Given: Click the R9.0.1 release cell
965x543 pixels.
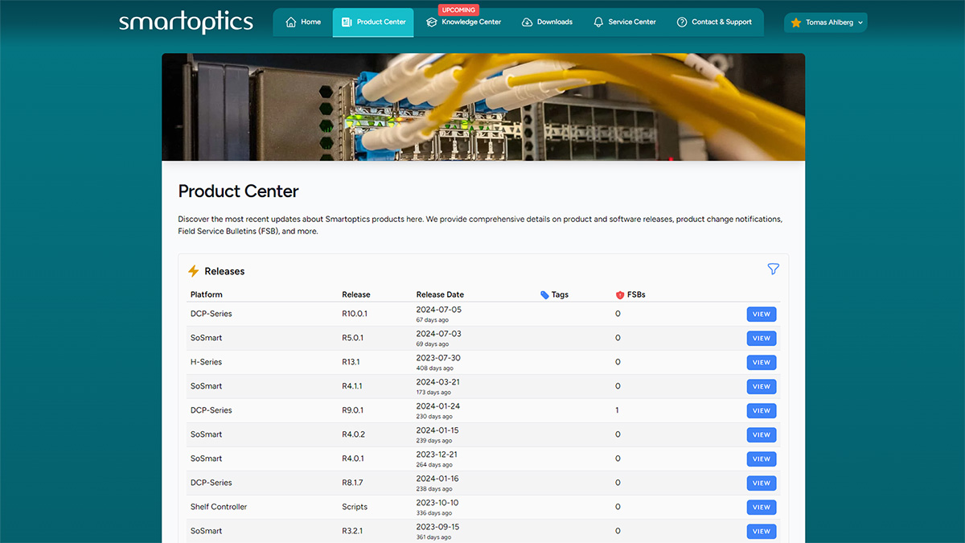Looking at the screenshot, I should pos(353,410).
